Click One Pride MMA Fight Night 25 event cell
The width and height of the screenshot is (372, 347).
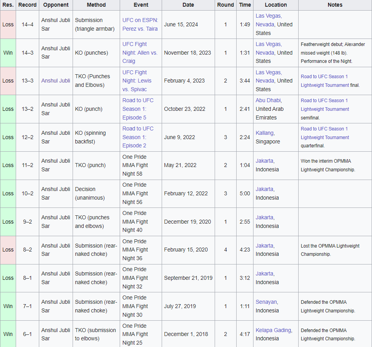[x=141, y=334]
